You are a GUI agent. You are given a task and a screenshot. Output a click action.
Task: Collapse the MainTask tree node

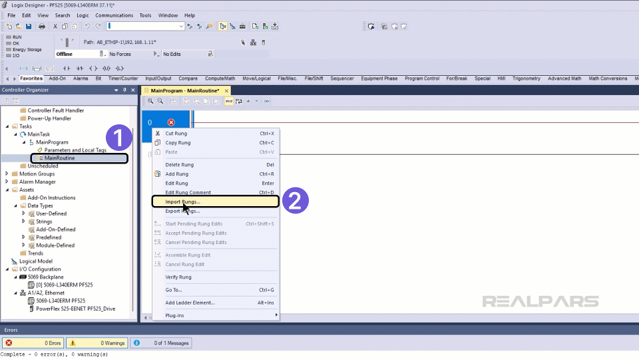pos(15,134)
